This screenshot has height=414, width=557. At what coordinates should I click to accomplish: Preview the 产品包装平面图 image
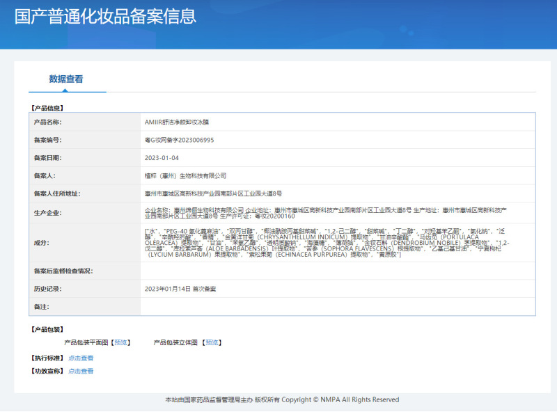point(122,342)
